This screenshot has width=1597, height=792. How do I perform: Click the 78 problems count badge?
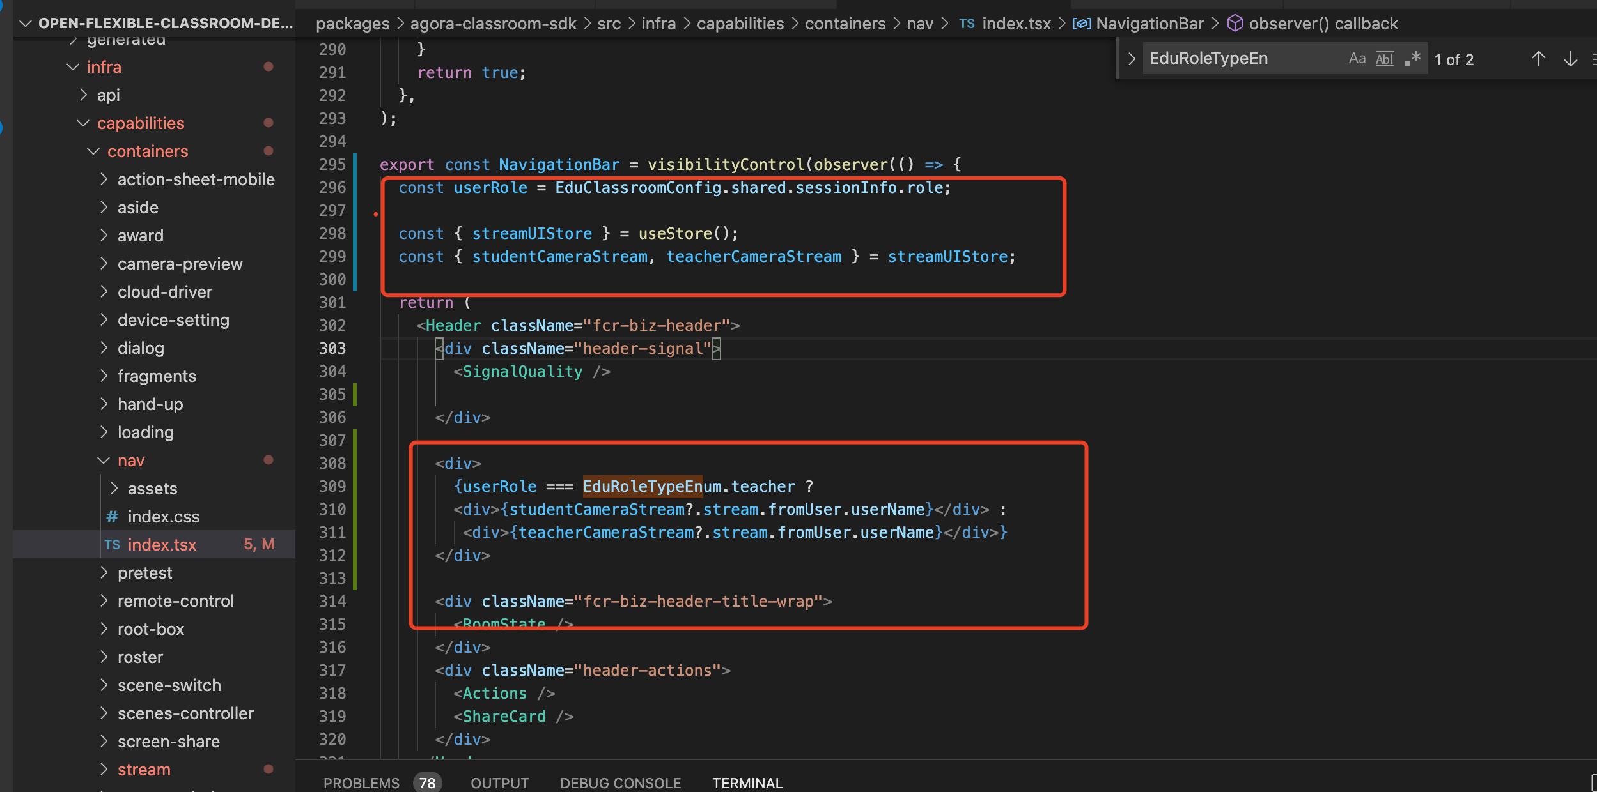(427, 782)
